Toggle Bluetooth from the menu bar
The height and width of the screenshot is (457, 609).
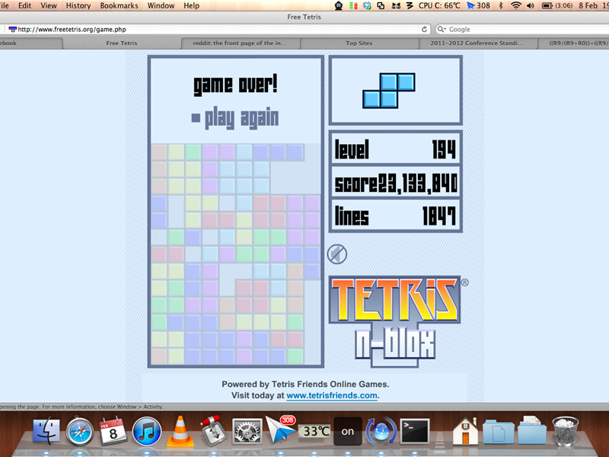pyautogui.click(x=500, y=5)
